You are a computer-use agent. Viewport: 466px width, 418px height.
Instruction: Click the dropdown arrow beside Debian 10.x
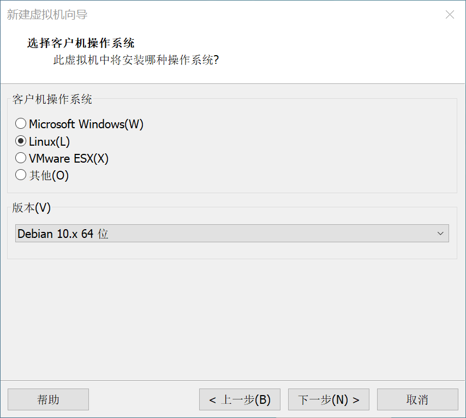coord(440,233)
